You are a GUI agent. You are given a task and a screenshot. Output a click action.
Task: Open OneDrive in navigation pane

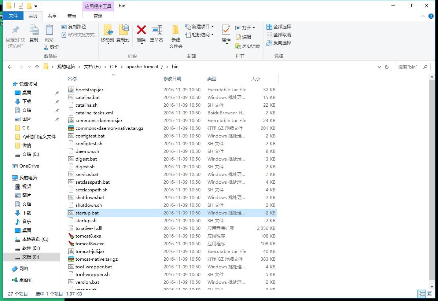pos(29,166)
